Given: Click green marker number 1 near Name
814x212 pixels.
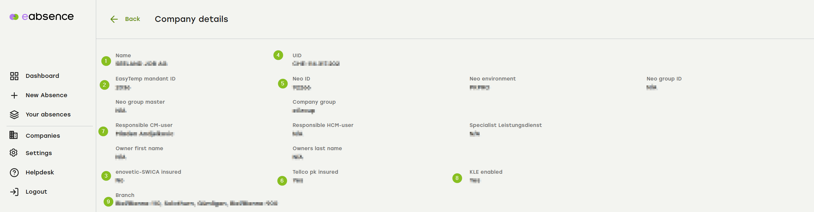Looking at the screenshot, I should click(x=106, y=61).
